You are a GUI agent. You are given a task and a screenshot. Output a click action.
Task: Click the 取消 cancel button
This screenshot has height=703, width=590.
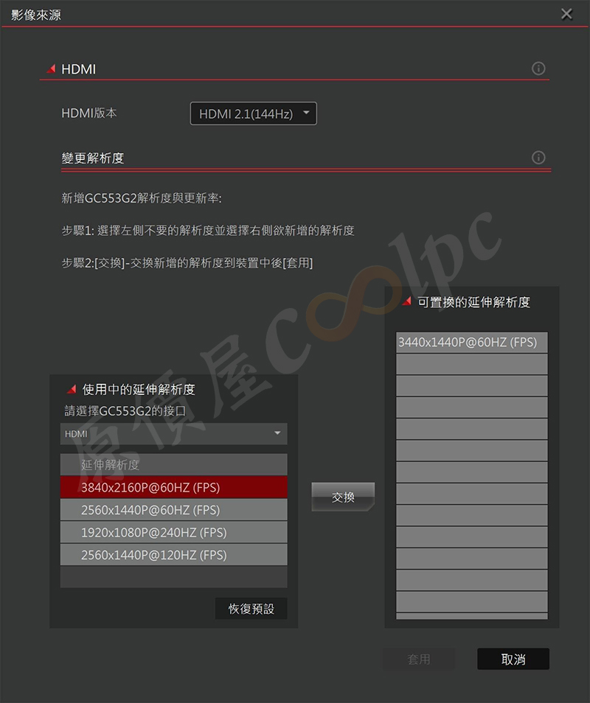513,659
